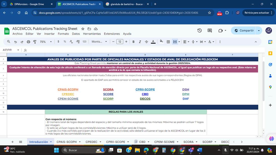Open comments panel

tap(210, 30)
